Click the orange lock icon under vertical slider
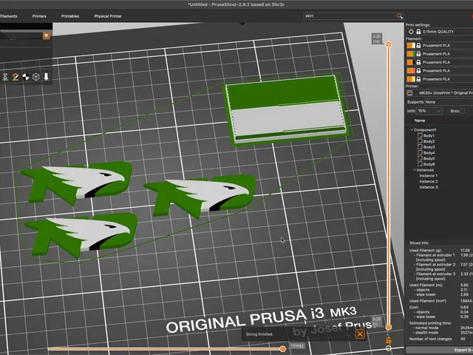Screen dimensions: 473x355 [389, 340]
